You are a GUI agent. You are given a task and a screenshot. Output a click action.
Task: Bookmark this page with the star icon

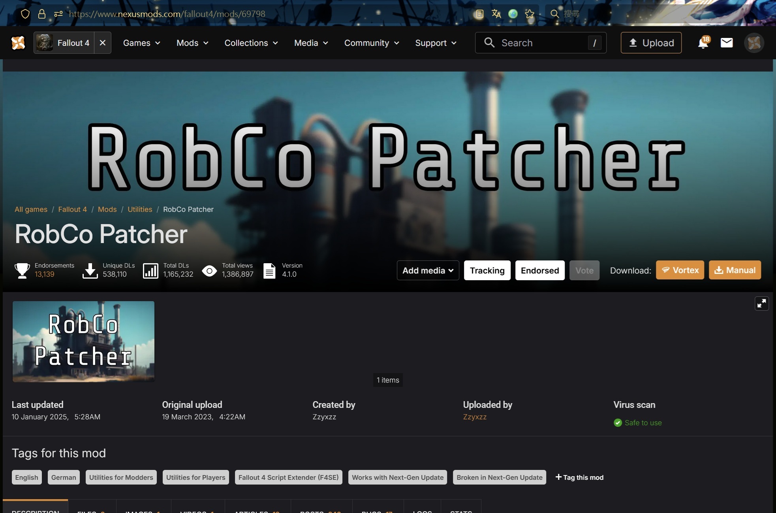530,14
